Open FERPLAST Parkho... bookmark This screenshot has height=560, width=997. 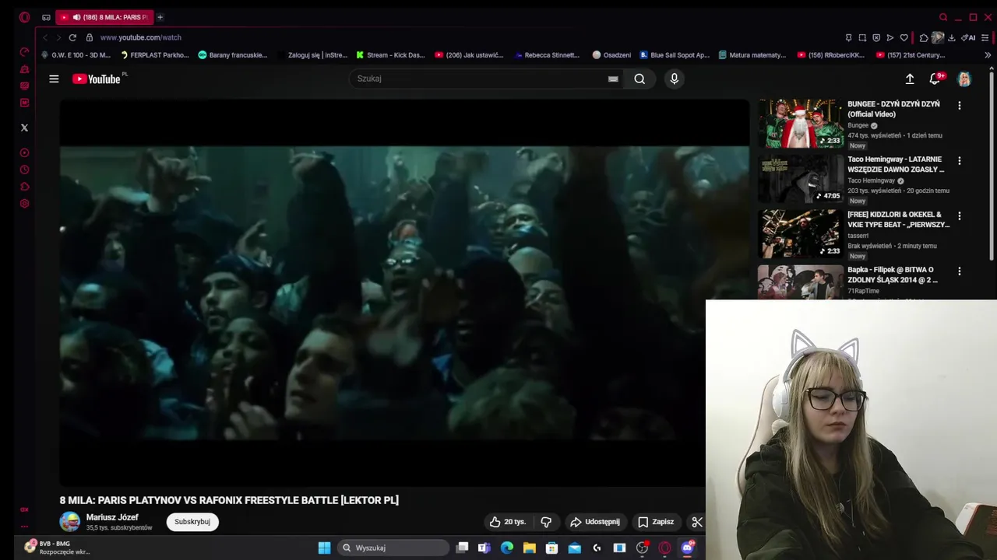click(x=155, y=55)
